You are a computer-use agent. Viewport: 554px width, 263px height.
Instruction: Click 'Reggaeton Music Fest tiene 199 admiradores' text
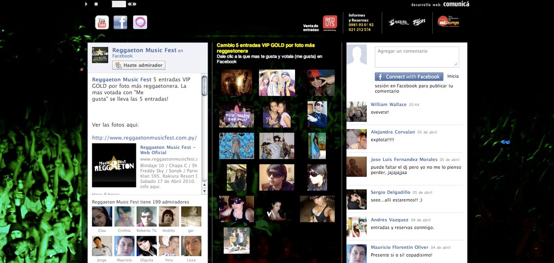[140, 202]
